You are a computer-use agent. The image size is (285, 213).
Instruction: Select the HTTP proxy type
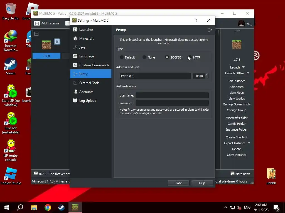point(194,57)
